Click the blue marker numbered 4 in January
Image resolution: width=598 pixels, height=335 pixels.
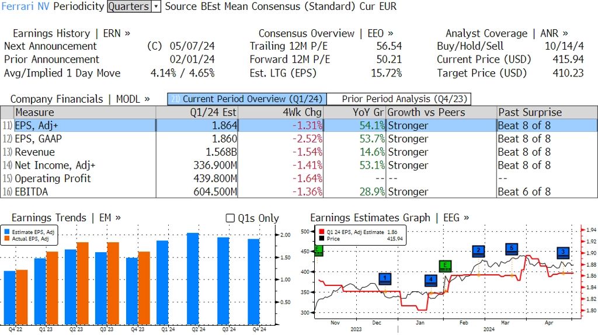pos(431,280)
